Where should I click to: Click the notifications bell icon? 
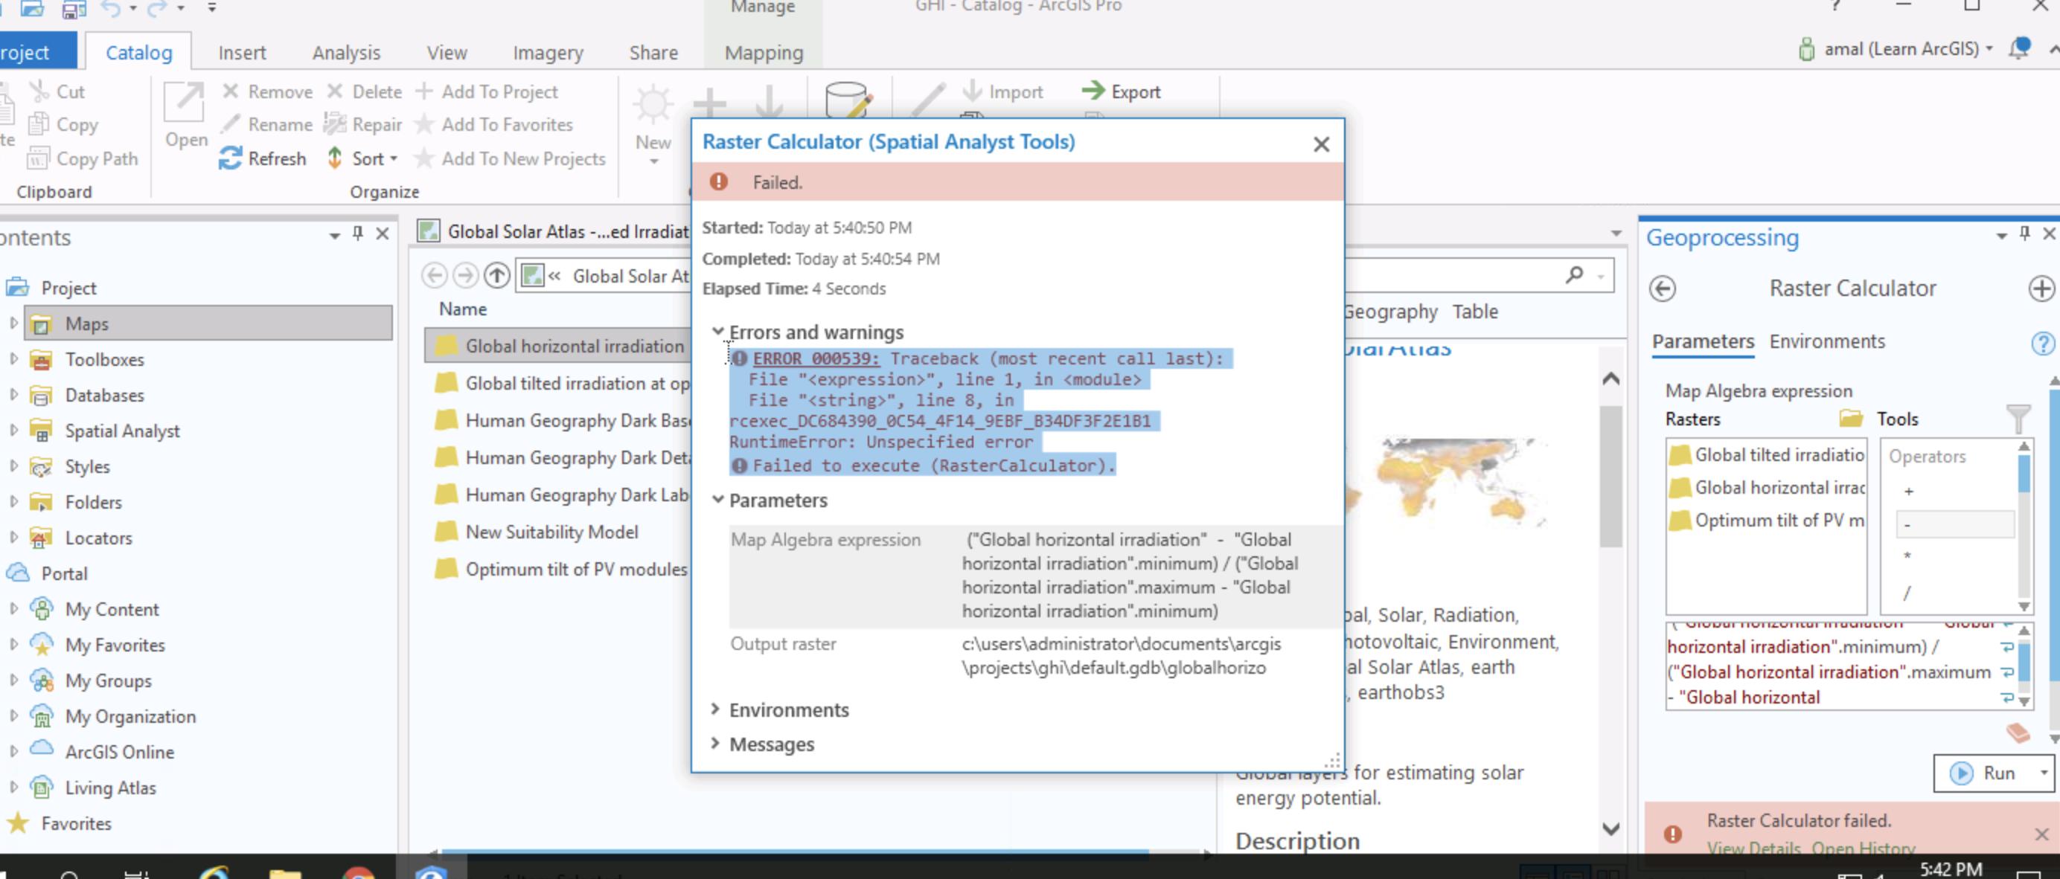(x=2019, y=48)
